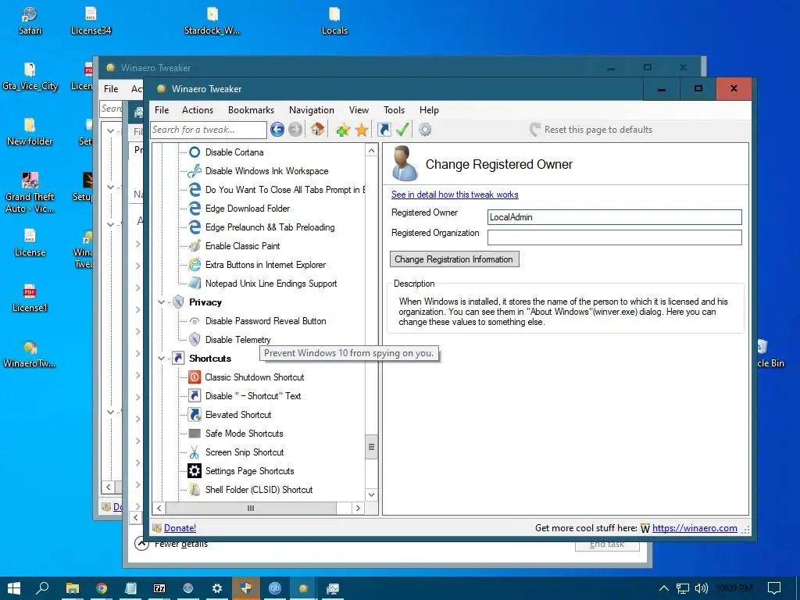Go to the Home page icon
800x600 pixels.
click(317, 129)
